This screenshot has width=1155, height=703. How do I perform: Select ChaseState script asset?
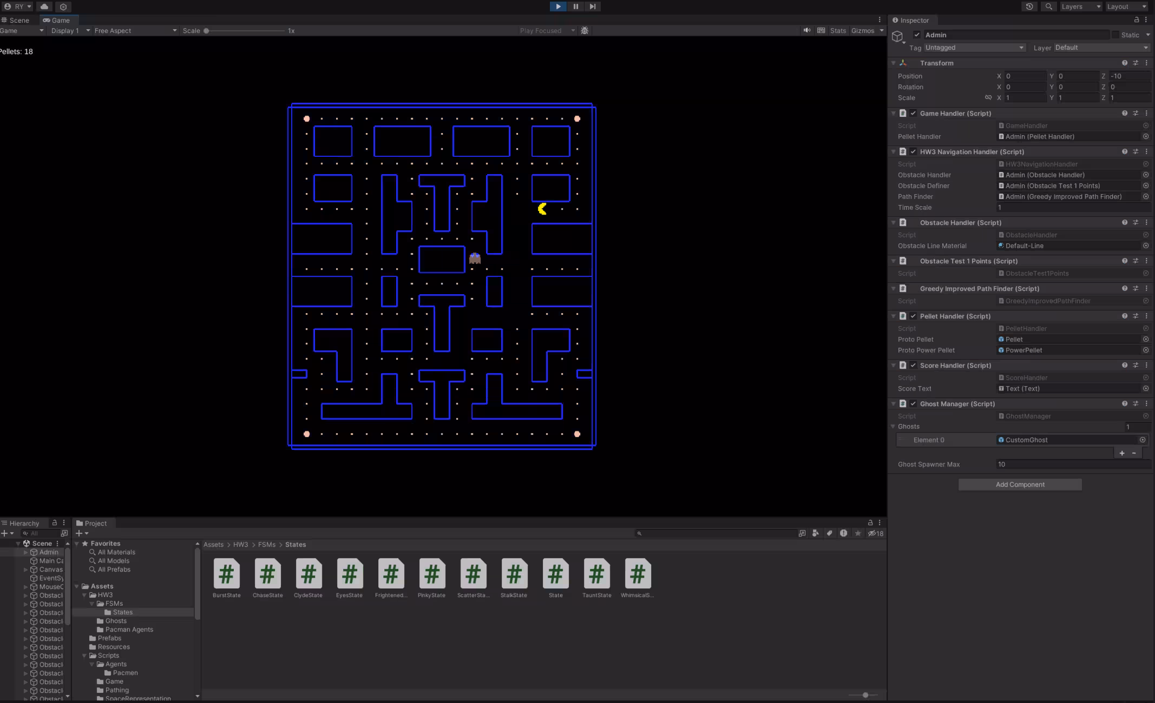pyautogui.click(x=267, y=578)
